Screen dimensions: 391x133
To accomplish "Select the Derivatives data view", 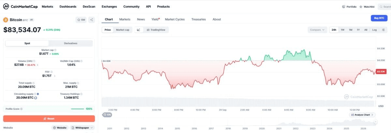I will tap(71, 43).
